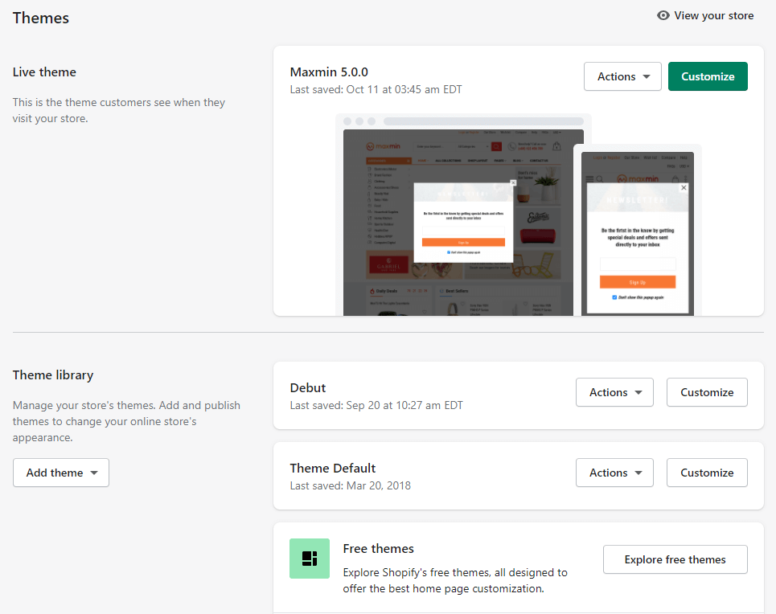This screenshot has height=614, width=776.
Task: Expand the Actions dropdown for Theme Default
Action: point(614,473)
